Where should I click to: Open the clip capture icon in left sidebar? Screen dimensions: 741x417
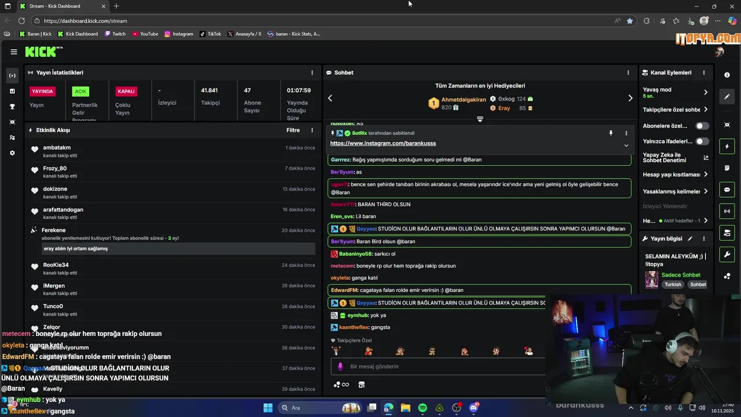[x=12, y=122]
